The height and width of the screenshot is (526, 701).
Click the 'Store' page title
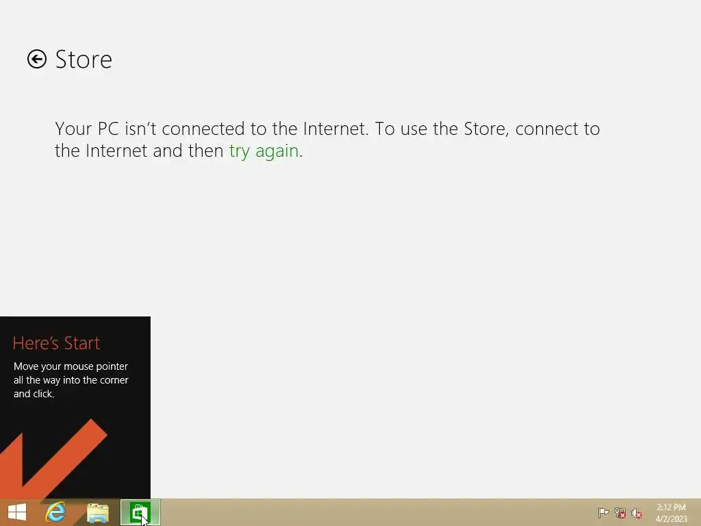point(84,60)
